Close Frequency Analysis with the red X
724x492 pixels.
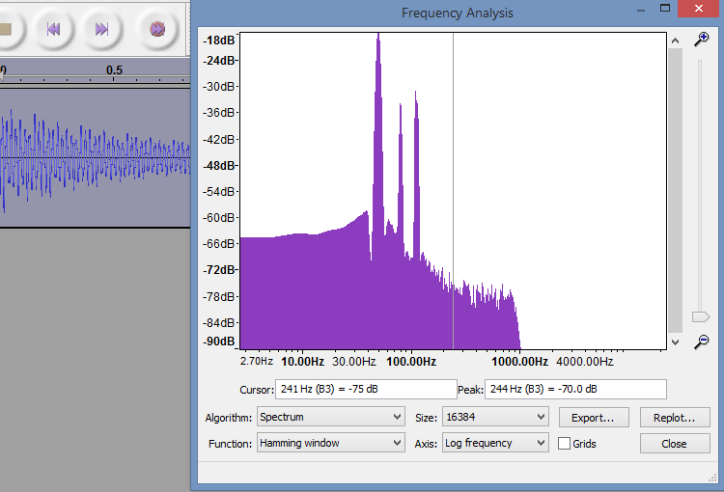click(x=699, y=9)
